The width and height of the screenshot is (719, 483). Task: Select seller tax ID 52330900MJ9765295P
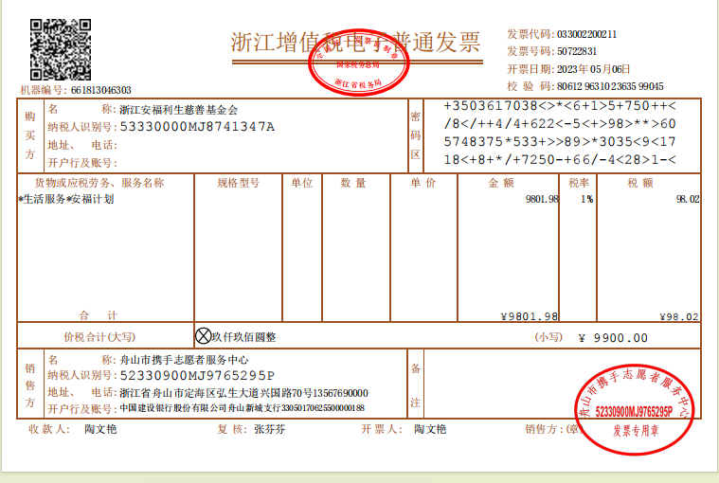click(197, 376)
